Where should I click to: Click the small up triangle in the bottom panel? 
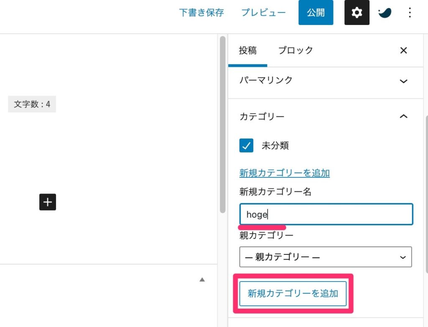click(x=202, y=279)
